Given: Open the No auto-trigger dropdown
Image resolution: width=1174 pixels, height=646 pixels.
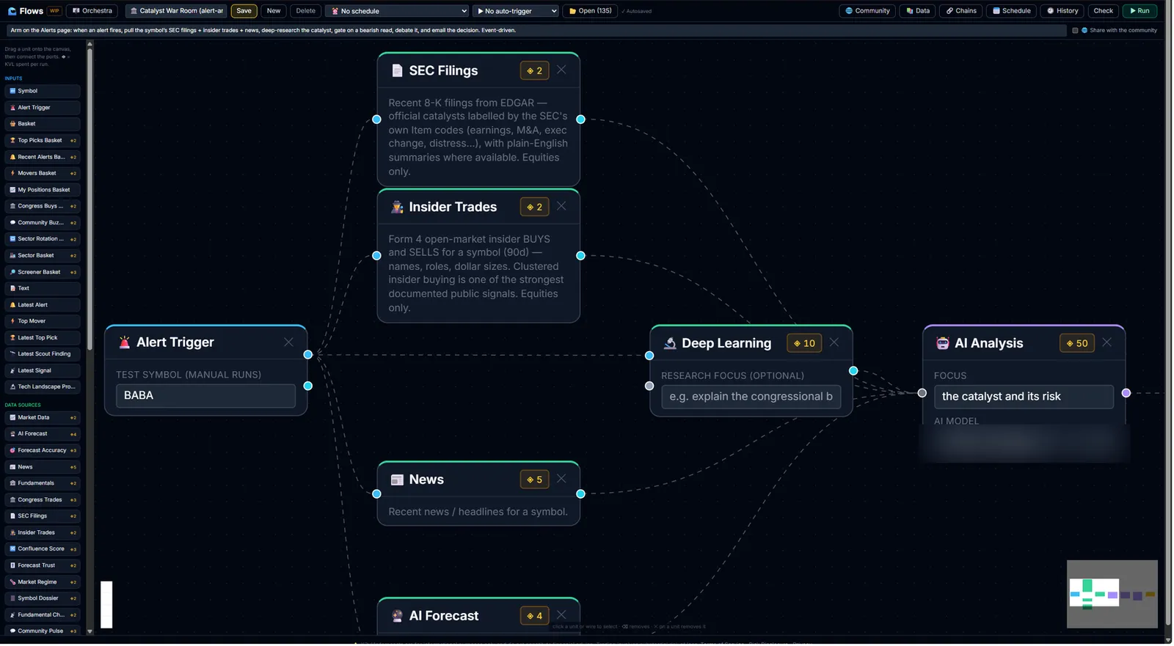Looking at the screenshot, I should [516, 11].
